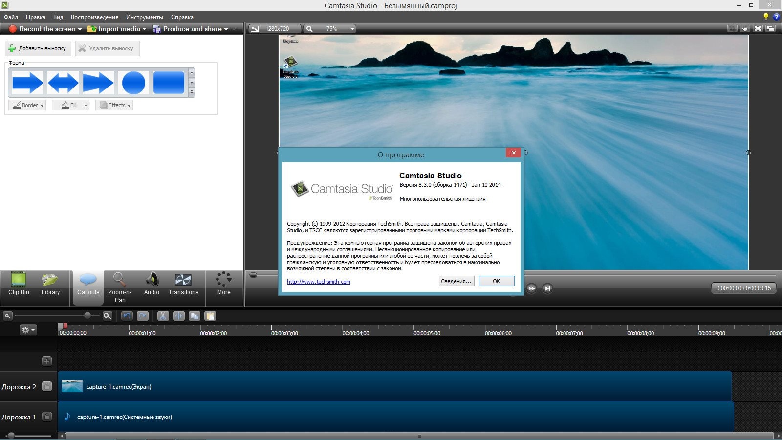
Task: Click Import media button
Action: 113,29
